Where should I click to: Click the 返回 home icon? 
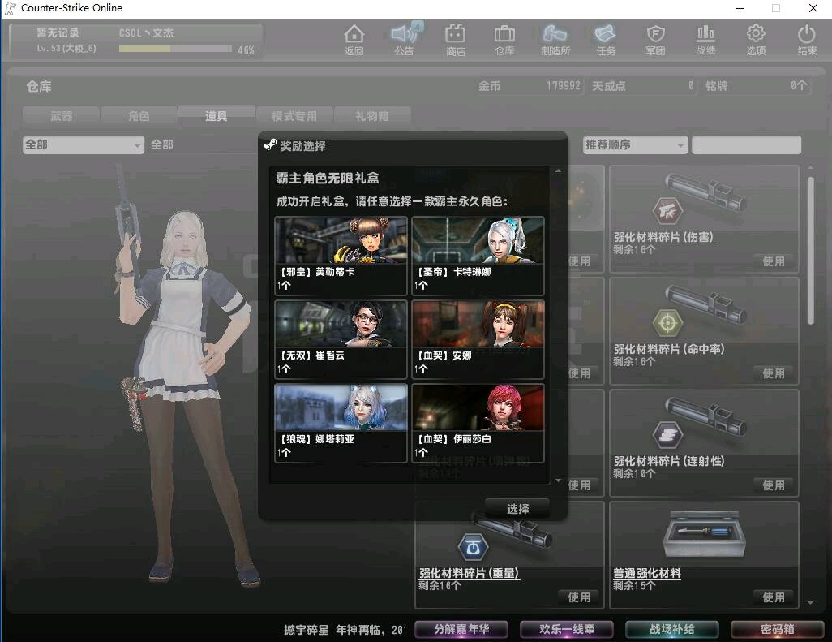[354, 40]
